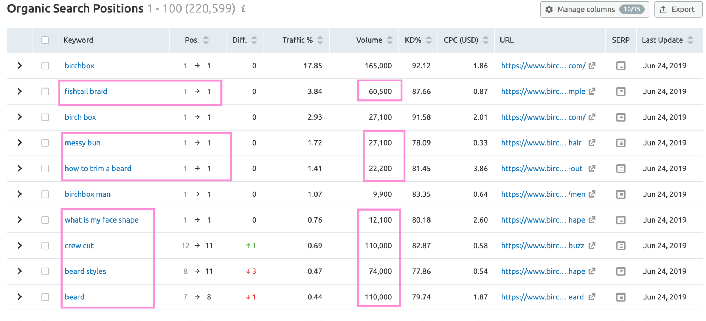Open the crew cut keyword link
The height and width of the screenshot is (321, 706).
(79, 246)
